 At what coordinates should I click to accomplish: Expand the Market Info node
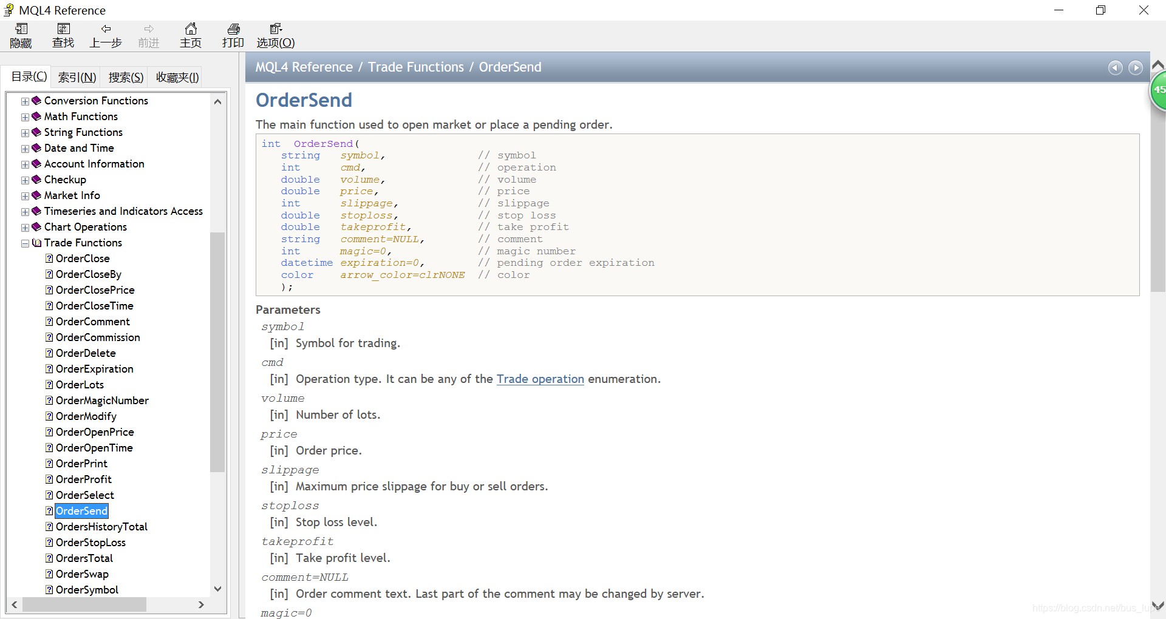[x=25, y=196]
